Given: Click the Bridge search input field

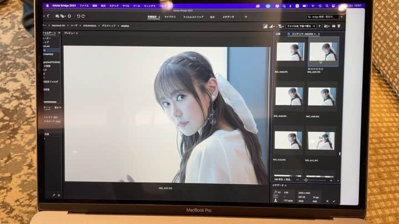Looking at the screenshot, I should pos(323,17).
